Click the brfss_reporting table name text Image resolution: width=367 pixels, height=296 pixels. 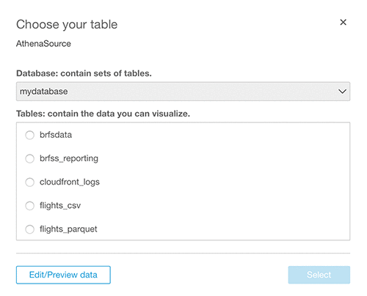(x=69, y=158)
